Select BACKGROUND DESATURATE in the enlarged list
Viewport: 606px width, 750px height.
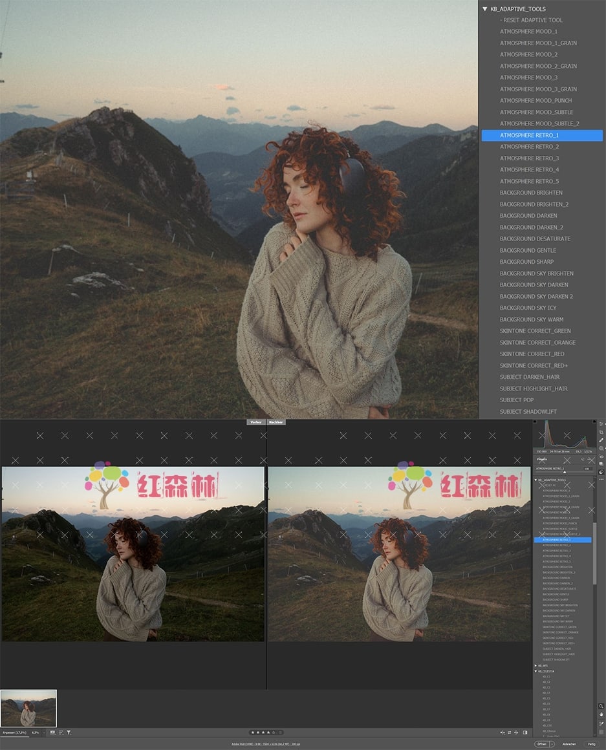[x=535, y=239]
